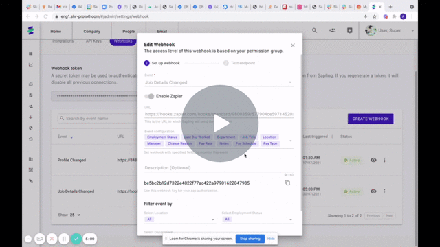Click the add people icon in header
440x247 pixels.
332,30
